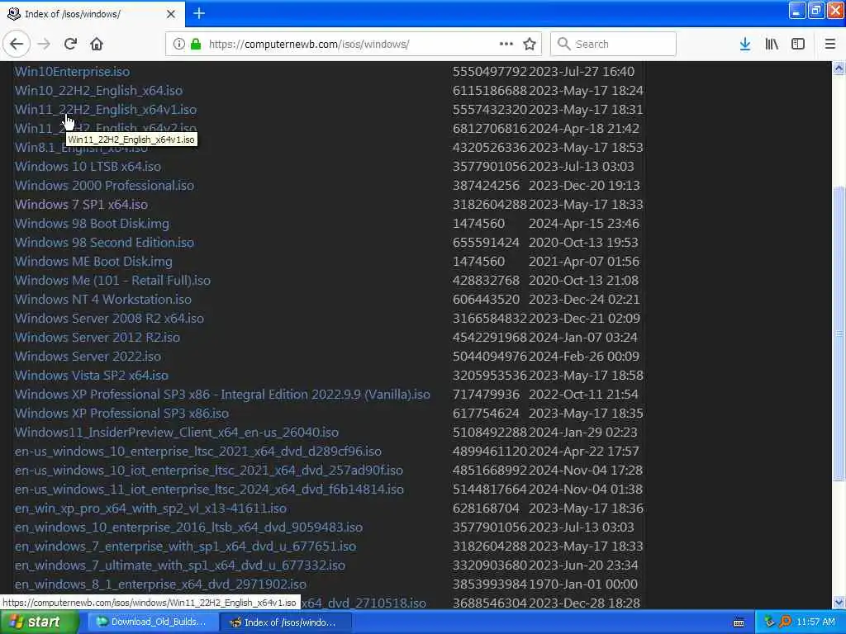Click the orange magnifier tray icon
The height and width of the screenshot is (634, 846).
click(x=785, y=622)
